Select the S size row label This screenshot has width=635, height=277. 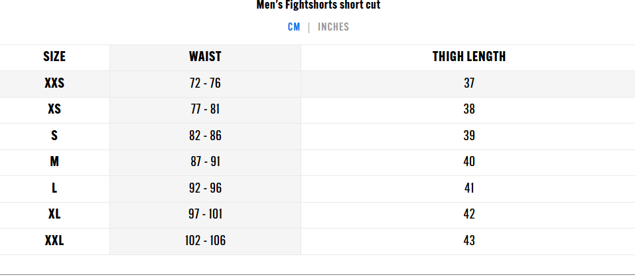tap(54, 136)
